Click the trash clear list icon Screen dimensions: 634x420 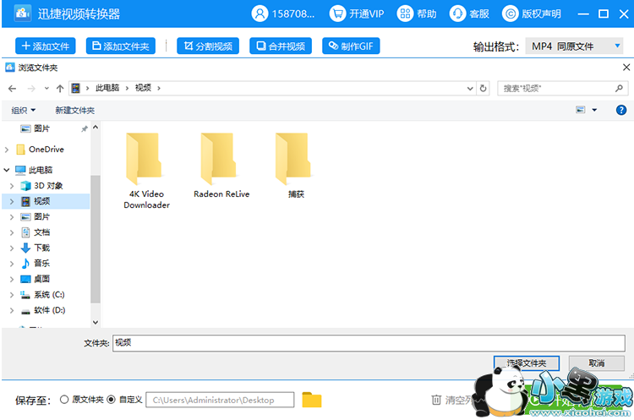click(436, 400)
